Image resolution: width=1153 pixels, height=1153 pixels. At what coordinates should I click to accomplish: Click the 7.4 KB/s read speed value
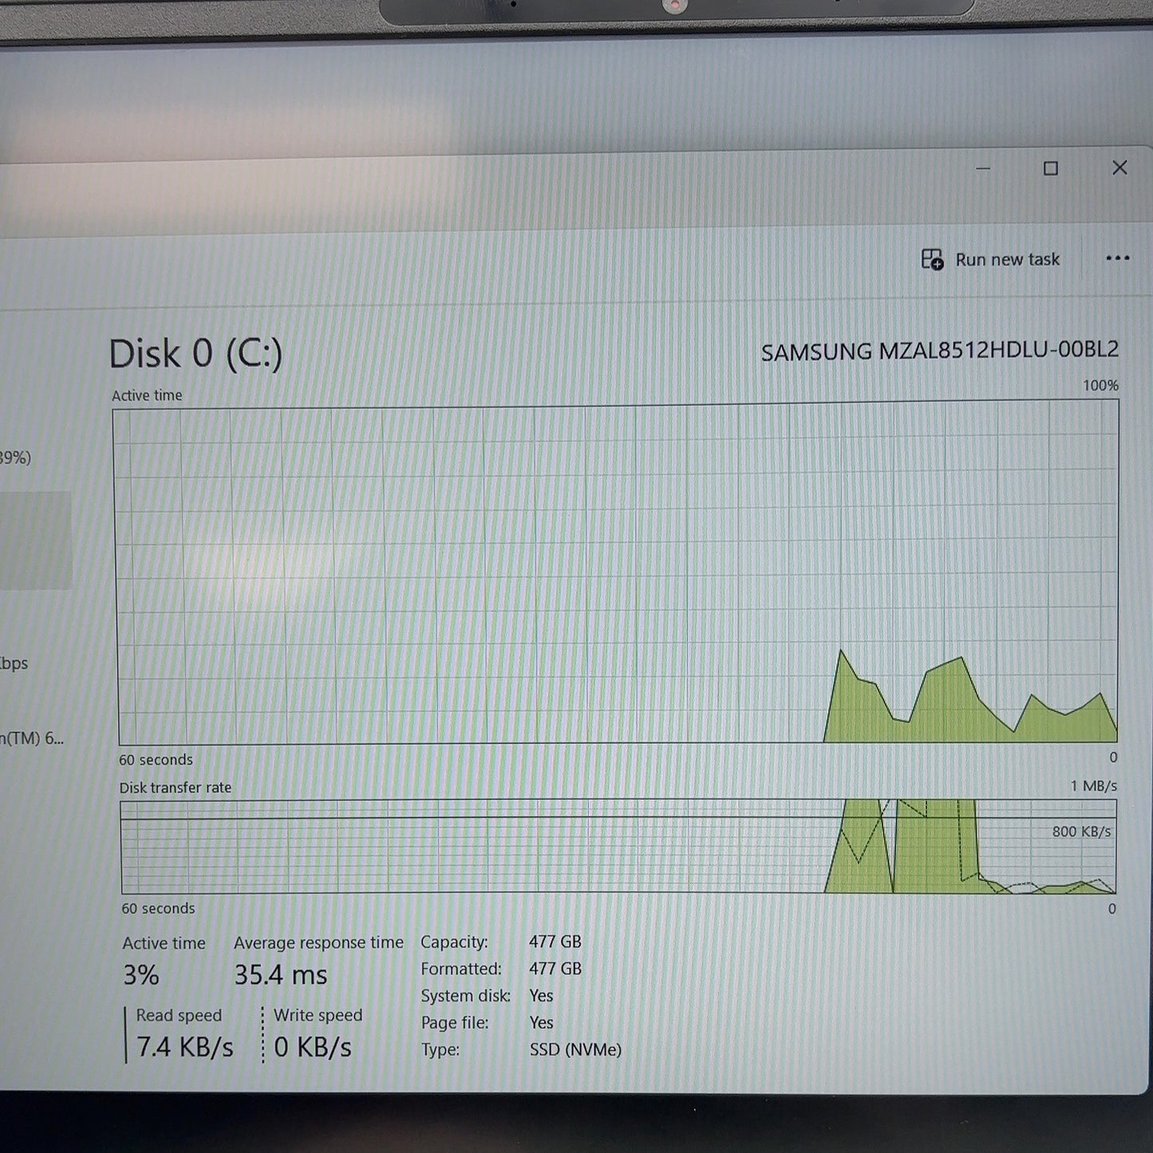184,1047
